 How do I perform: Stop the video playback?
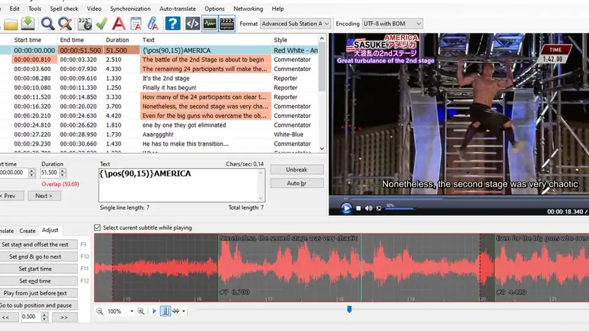coord(358,208)
